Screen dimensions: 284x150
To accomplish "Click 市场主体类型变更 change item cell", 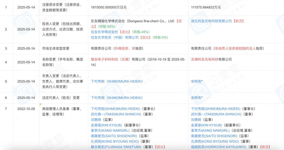I will (x=64, y=49).
